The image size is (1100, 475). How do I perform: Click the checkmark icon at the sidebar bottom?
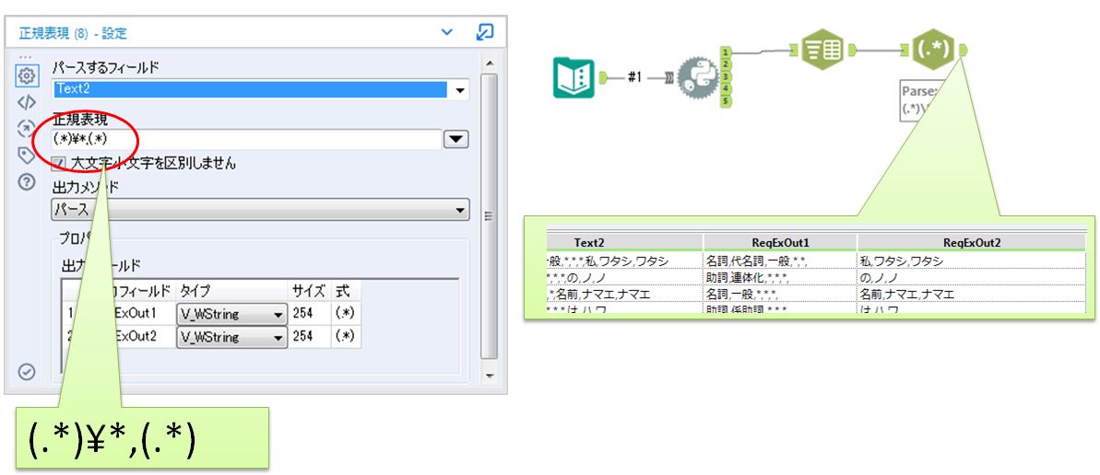(x=27, y=371)
